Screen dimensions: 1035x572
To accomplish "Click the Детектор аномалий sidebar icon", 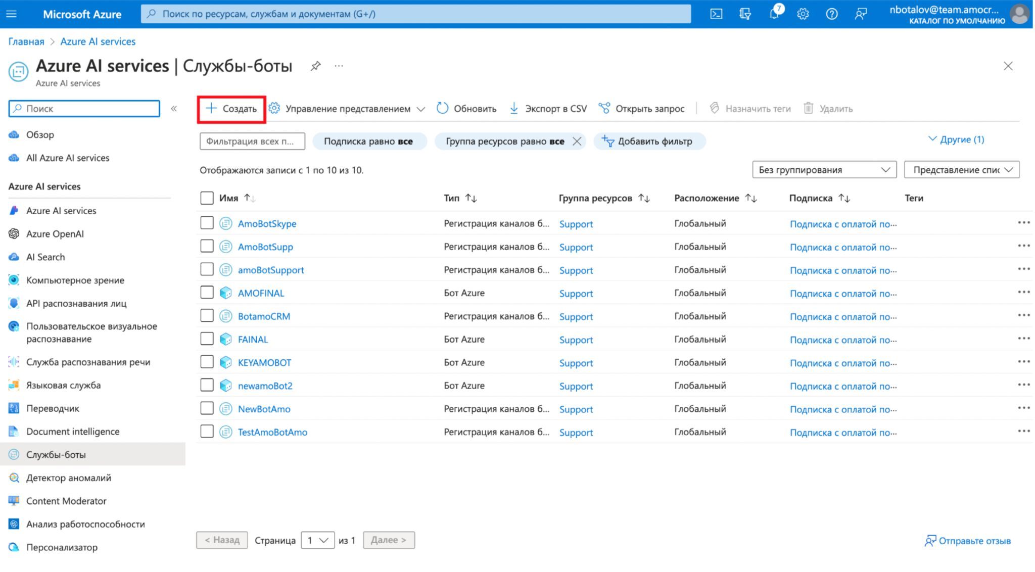I will pyautogui.click(x=14, y=478).
